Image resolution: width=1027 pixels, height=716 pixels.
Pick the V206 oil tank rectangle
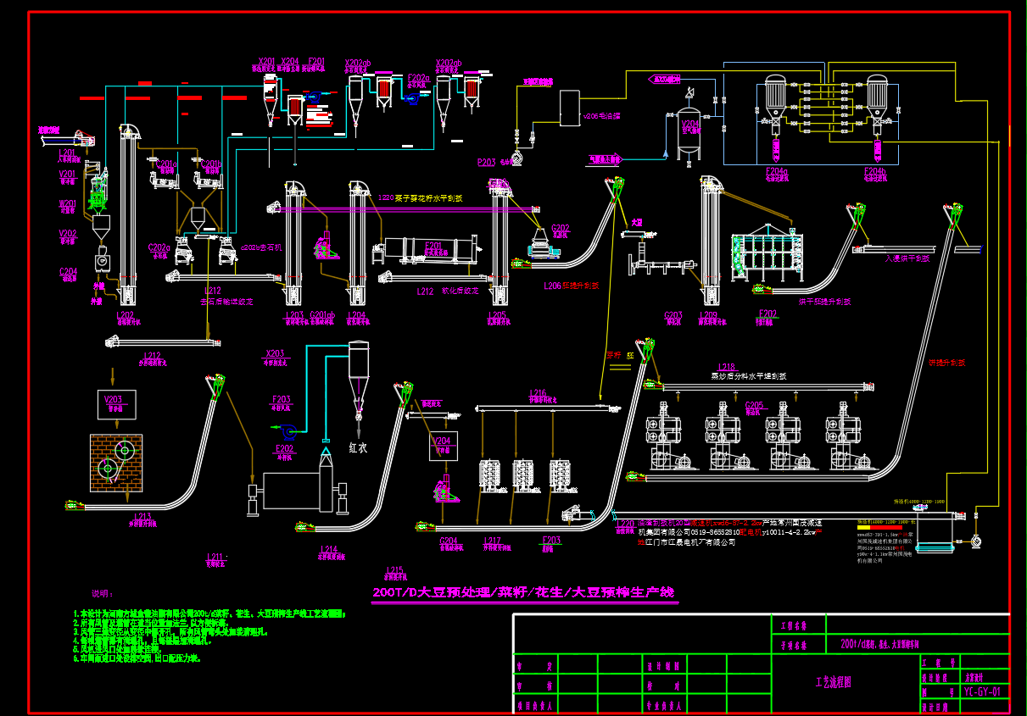569,108
